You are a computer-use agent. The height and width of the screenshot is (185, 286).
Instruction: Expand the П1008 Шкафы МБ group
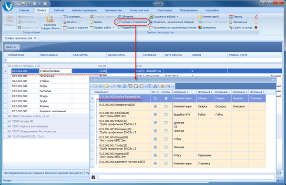click(x=10, y=121)
